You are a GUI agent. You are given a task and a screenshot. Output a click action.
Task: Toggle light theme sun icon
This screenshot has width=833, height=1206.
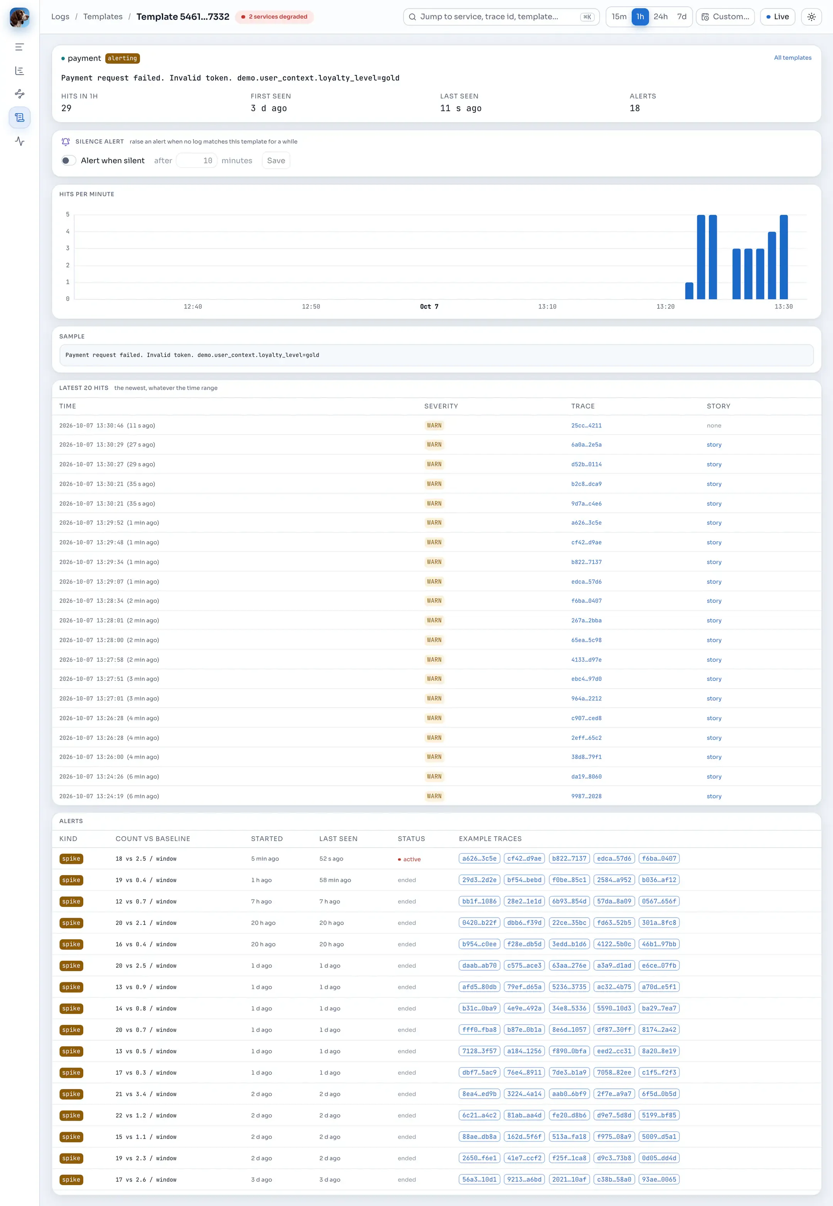811,17
